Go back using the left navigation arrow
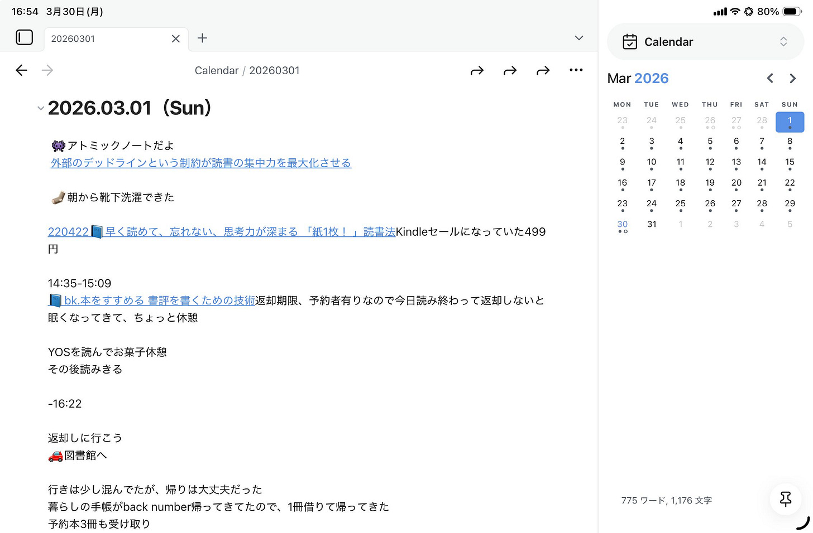This screenshot has width=813, height=533. 21,70
